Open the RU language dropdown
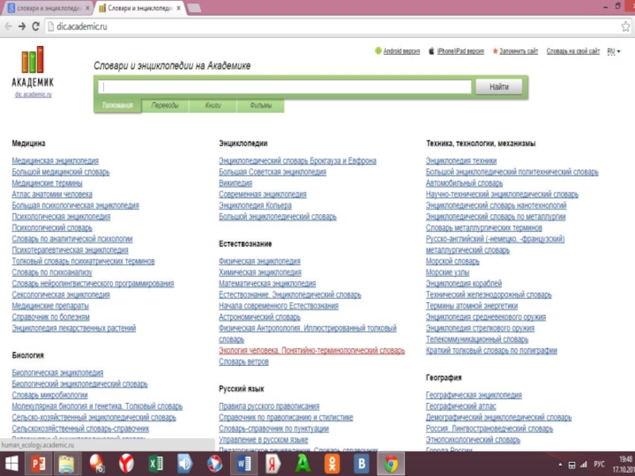Viewport: 635px width, 476px height. coord(614,51)
